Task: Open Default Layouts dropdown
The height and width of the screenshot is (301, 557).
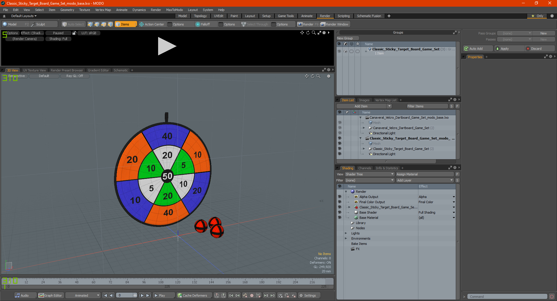Action: tap(24, 16)
